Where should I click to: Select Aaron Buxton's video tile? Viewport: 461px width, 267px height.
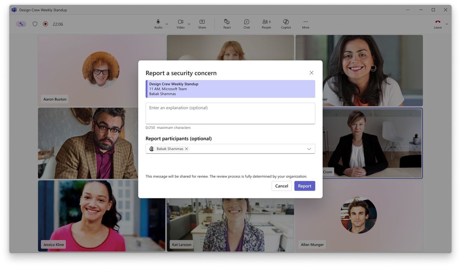[101, 70]
